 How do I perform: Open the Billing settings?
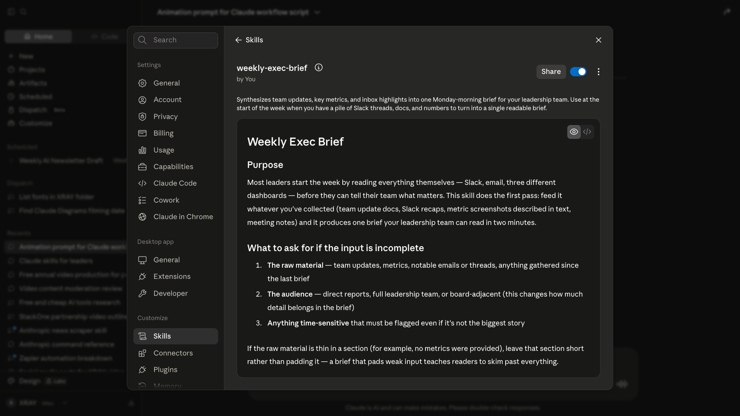176,133
